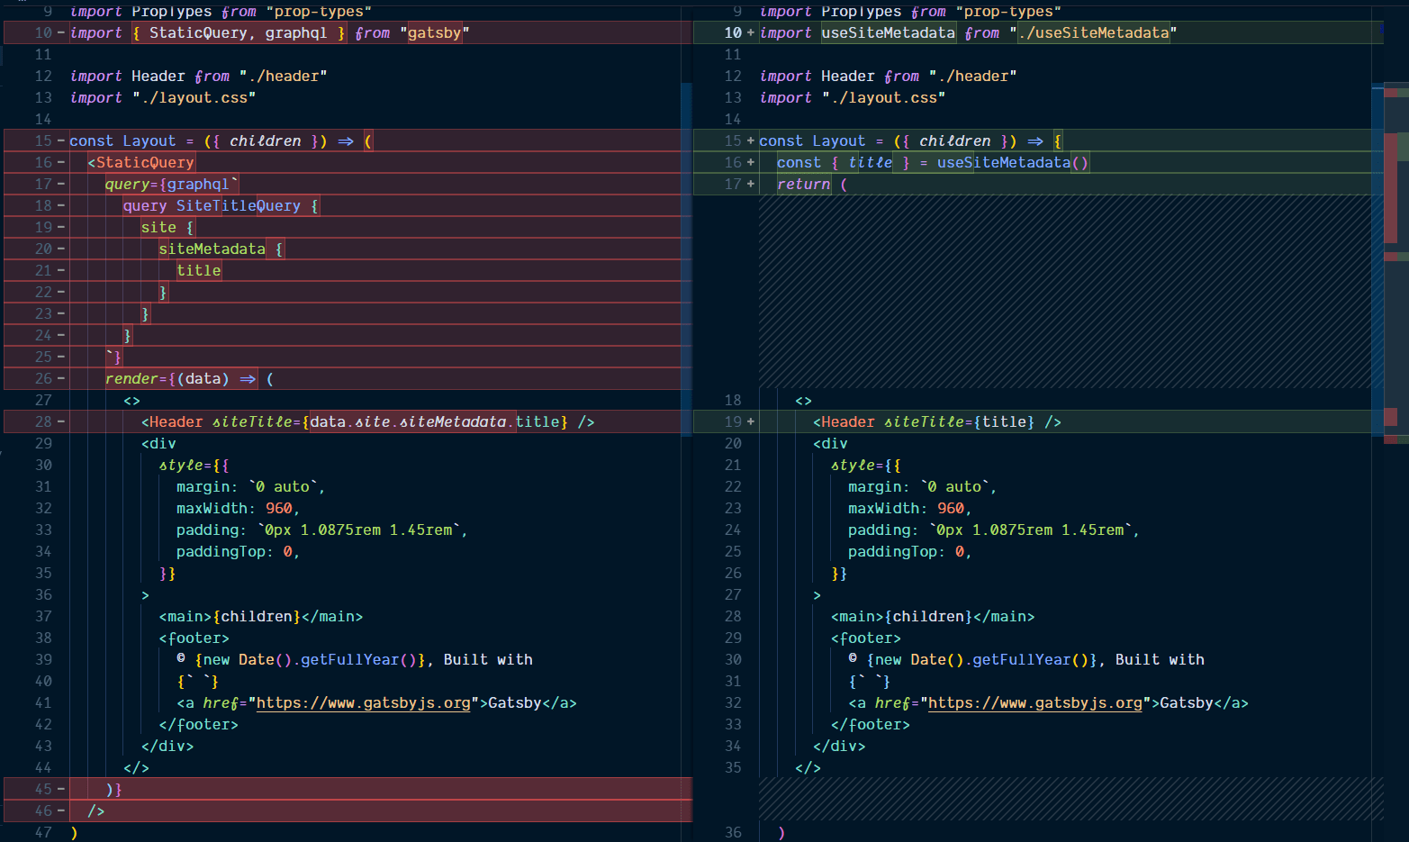Image resolution: width=1409 pixels, height=842 pixels.
Task: Open the gatsbyjs.org link in the left pane
Action: pos(364,702)
